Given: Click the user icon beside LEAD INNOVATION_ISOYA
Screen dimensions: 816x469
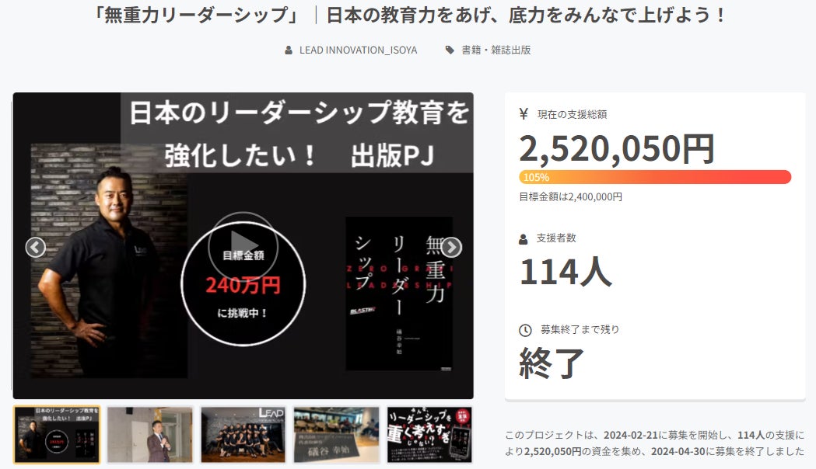Looking at the screenshot, I should [289, 50].
